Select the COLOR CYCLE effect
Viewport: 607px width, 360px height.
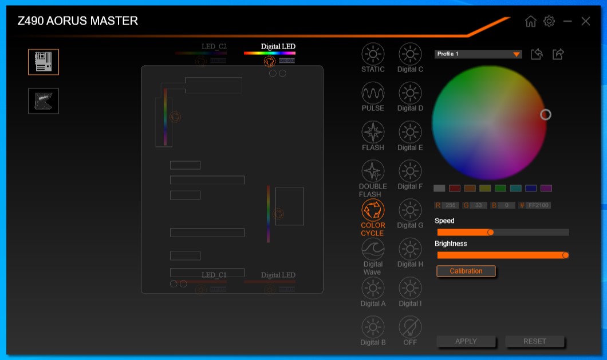373,218
